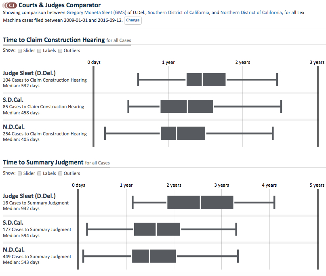Viewport: 326px width, 276px height.
Task: Click N.D.Cal. Claim Construction box plot
Action: (183, 133)
